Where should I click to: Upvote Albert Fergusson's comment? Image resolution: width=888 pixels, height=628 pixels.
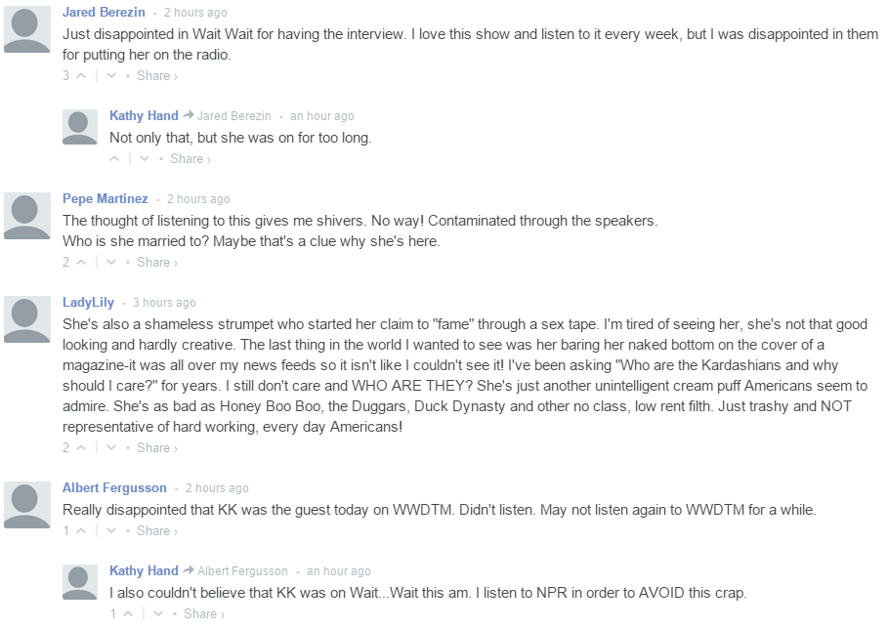click(81, 530)
